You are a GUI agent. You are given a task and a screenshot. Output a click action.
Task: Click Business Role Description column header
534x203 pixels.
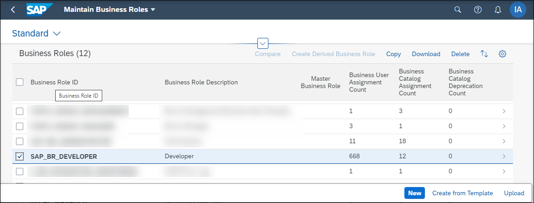tap(201, 82)
